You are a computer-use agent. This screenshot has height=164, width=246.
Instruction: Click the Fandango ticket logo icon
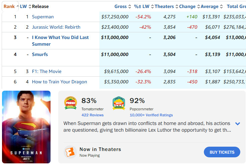pyautogui.click(x=70, y=152)
